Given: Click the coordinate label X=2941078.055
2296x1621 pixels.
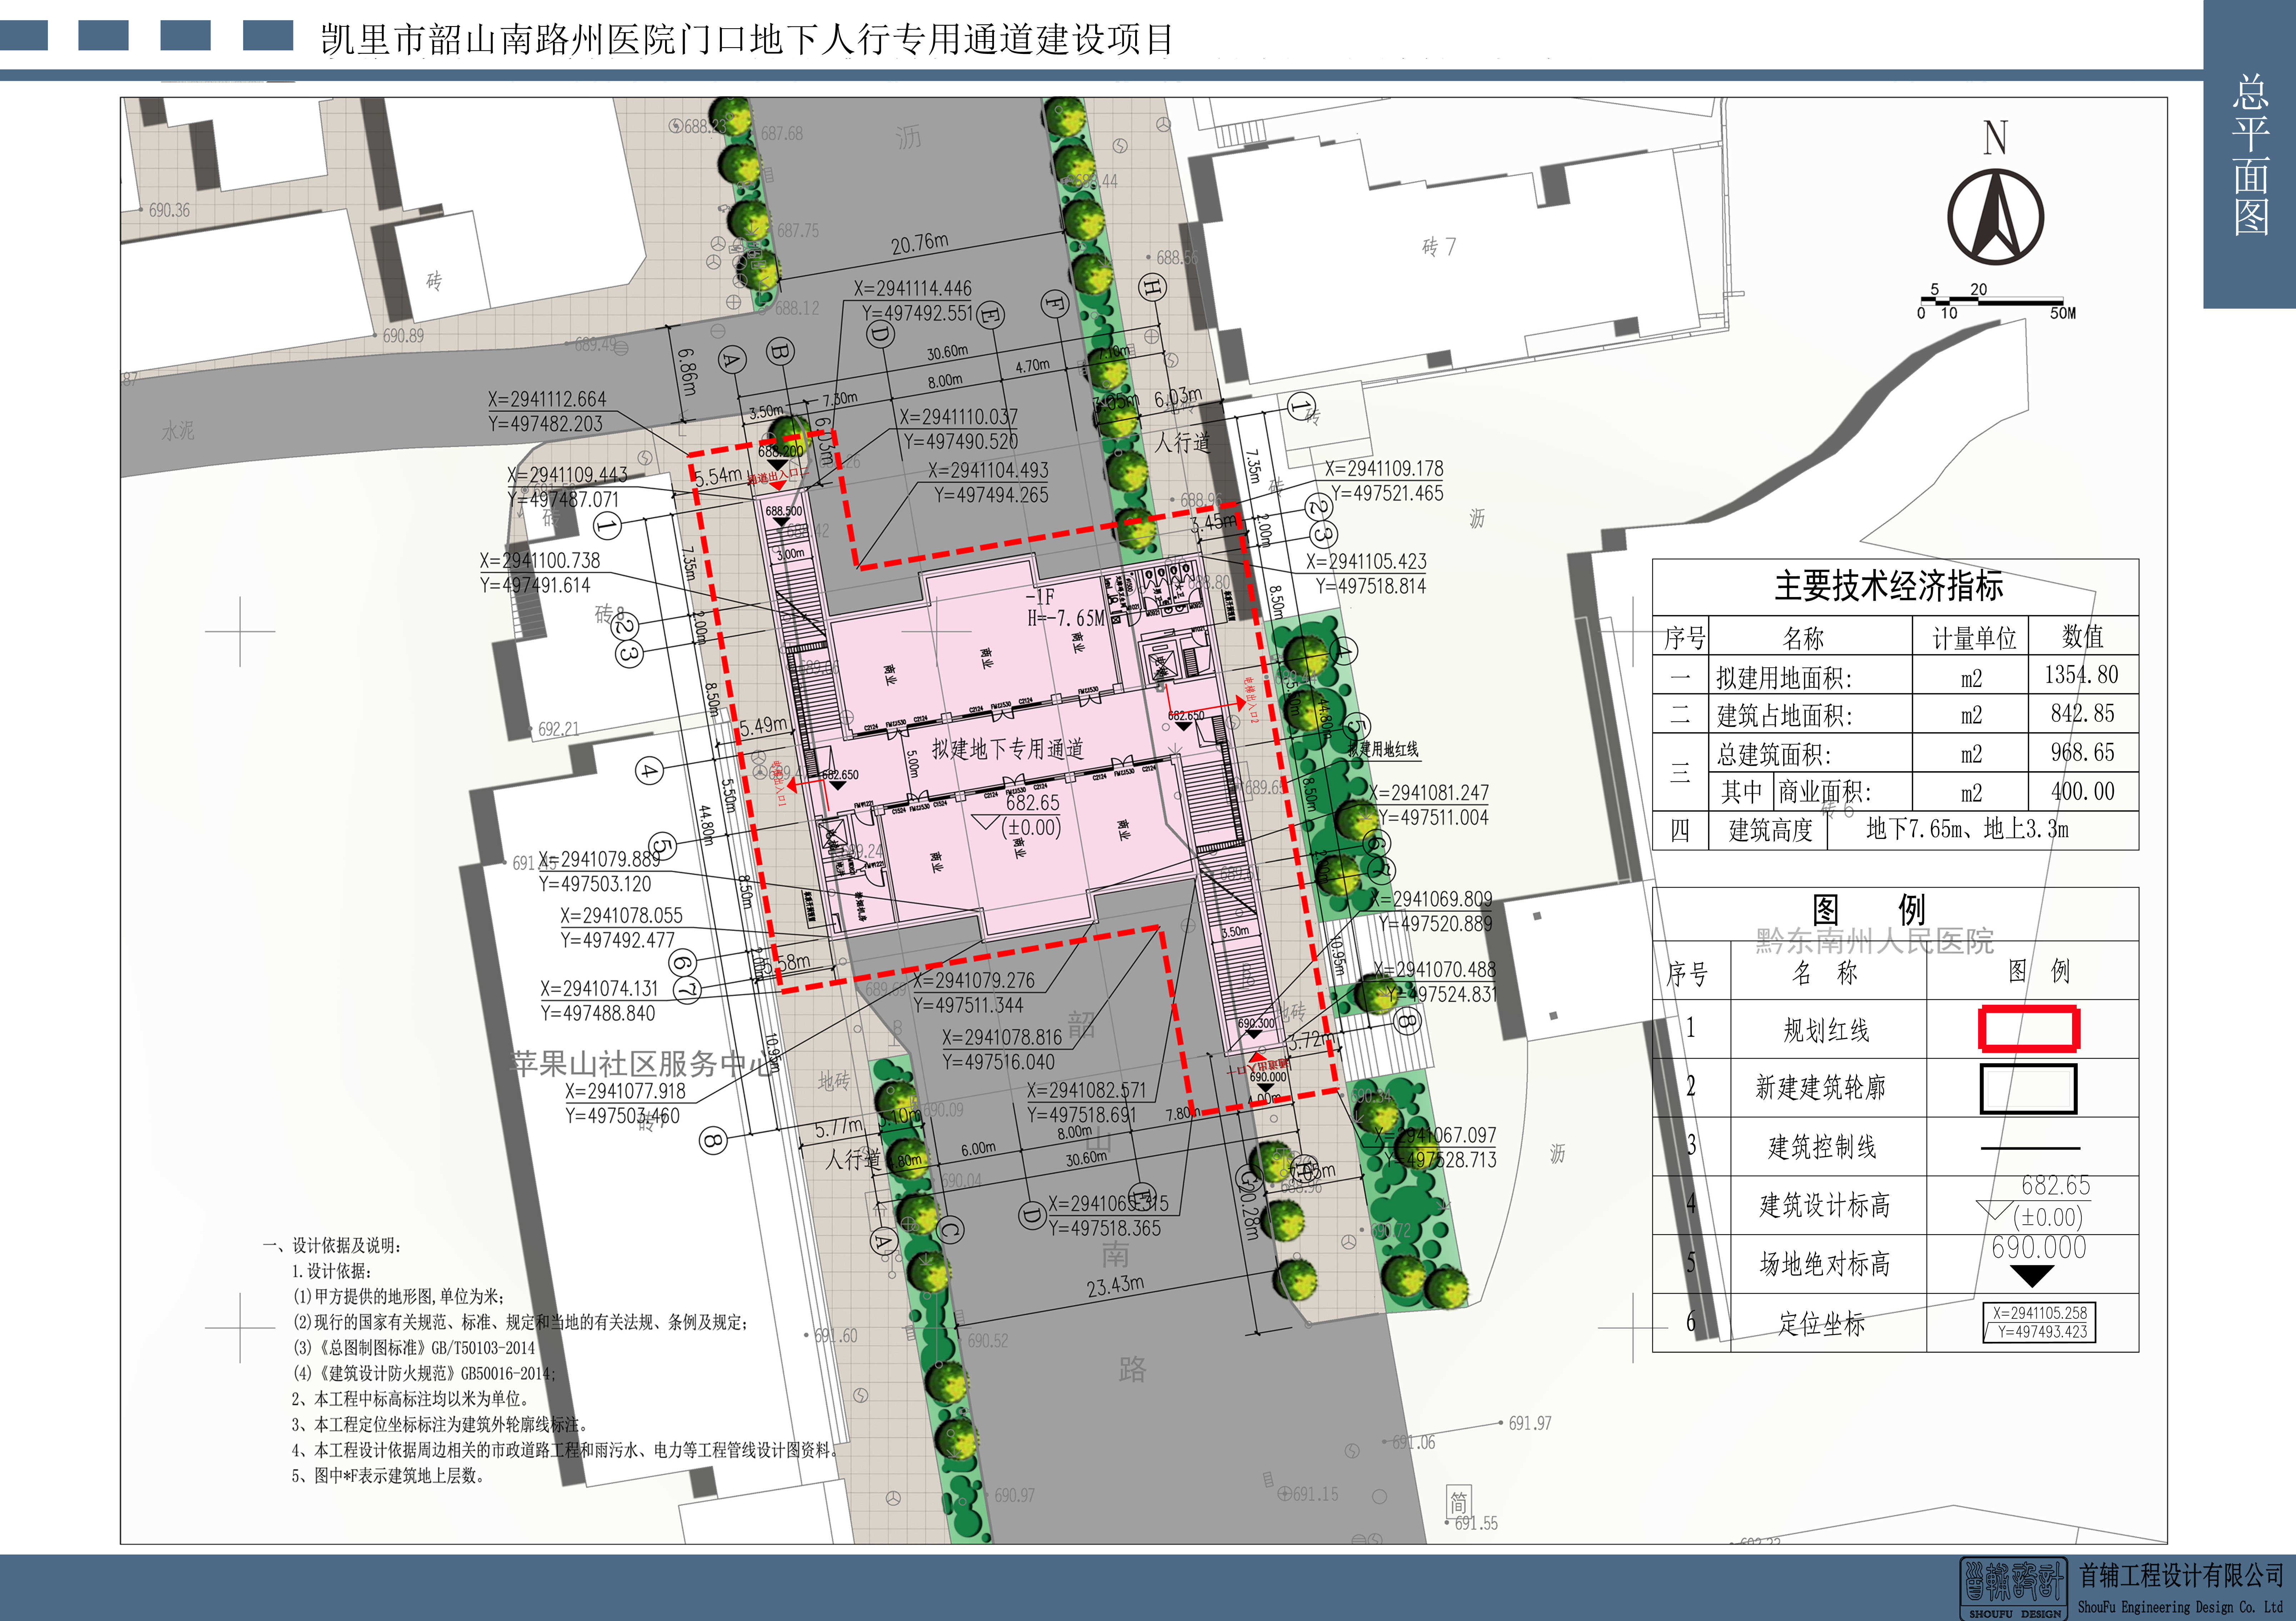Looking at the screenshot, I should [621, 915].
